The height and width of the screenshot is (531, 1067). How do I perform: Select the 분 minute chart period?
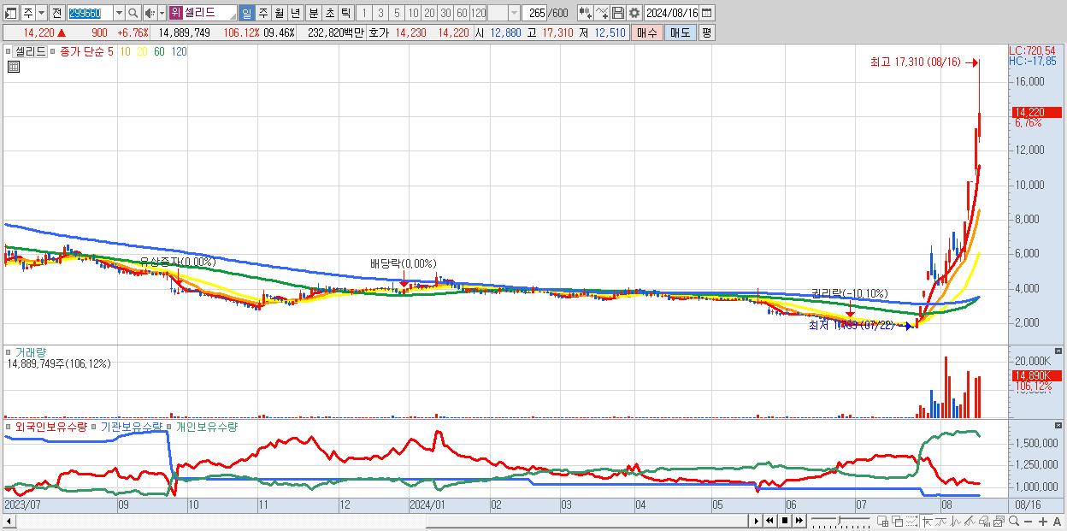[x=312, y=13]
